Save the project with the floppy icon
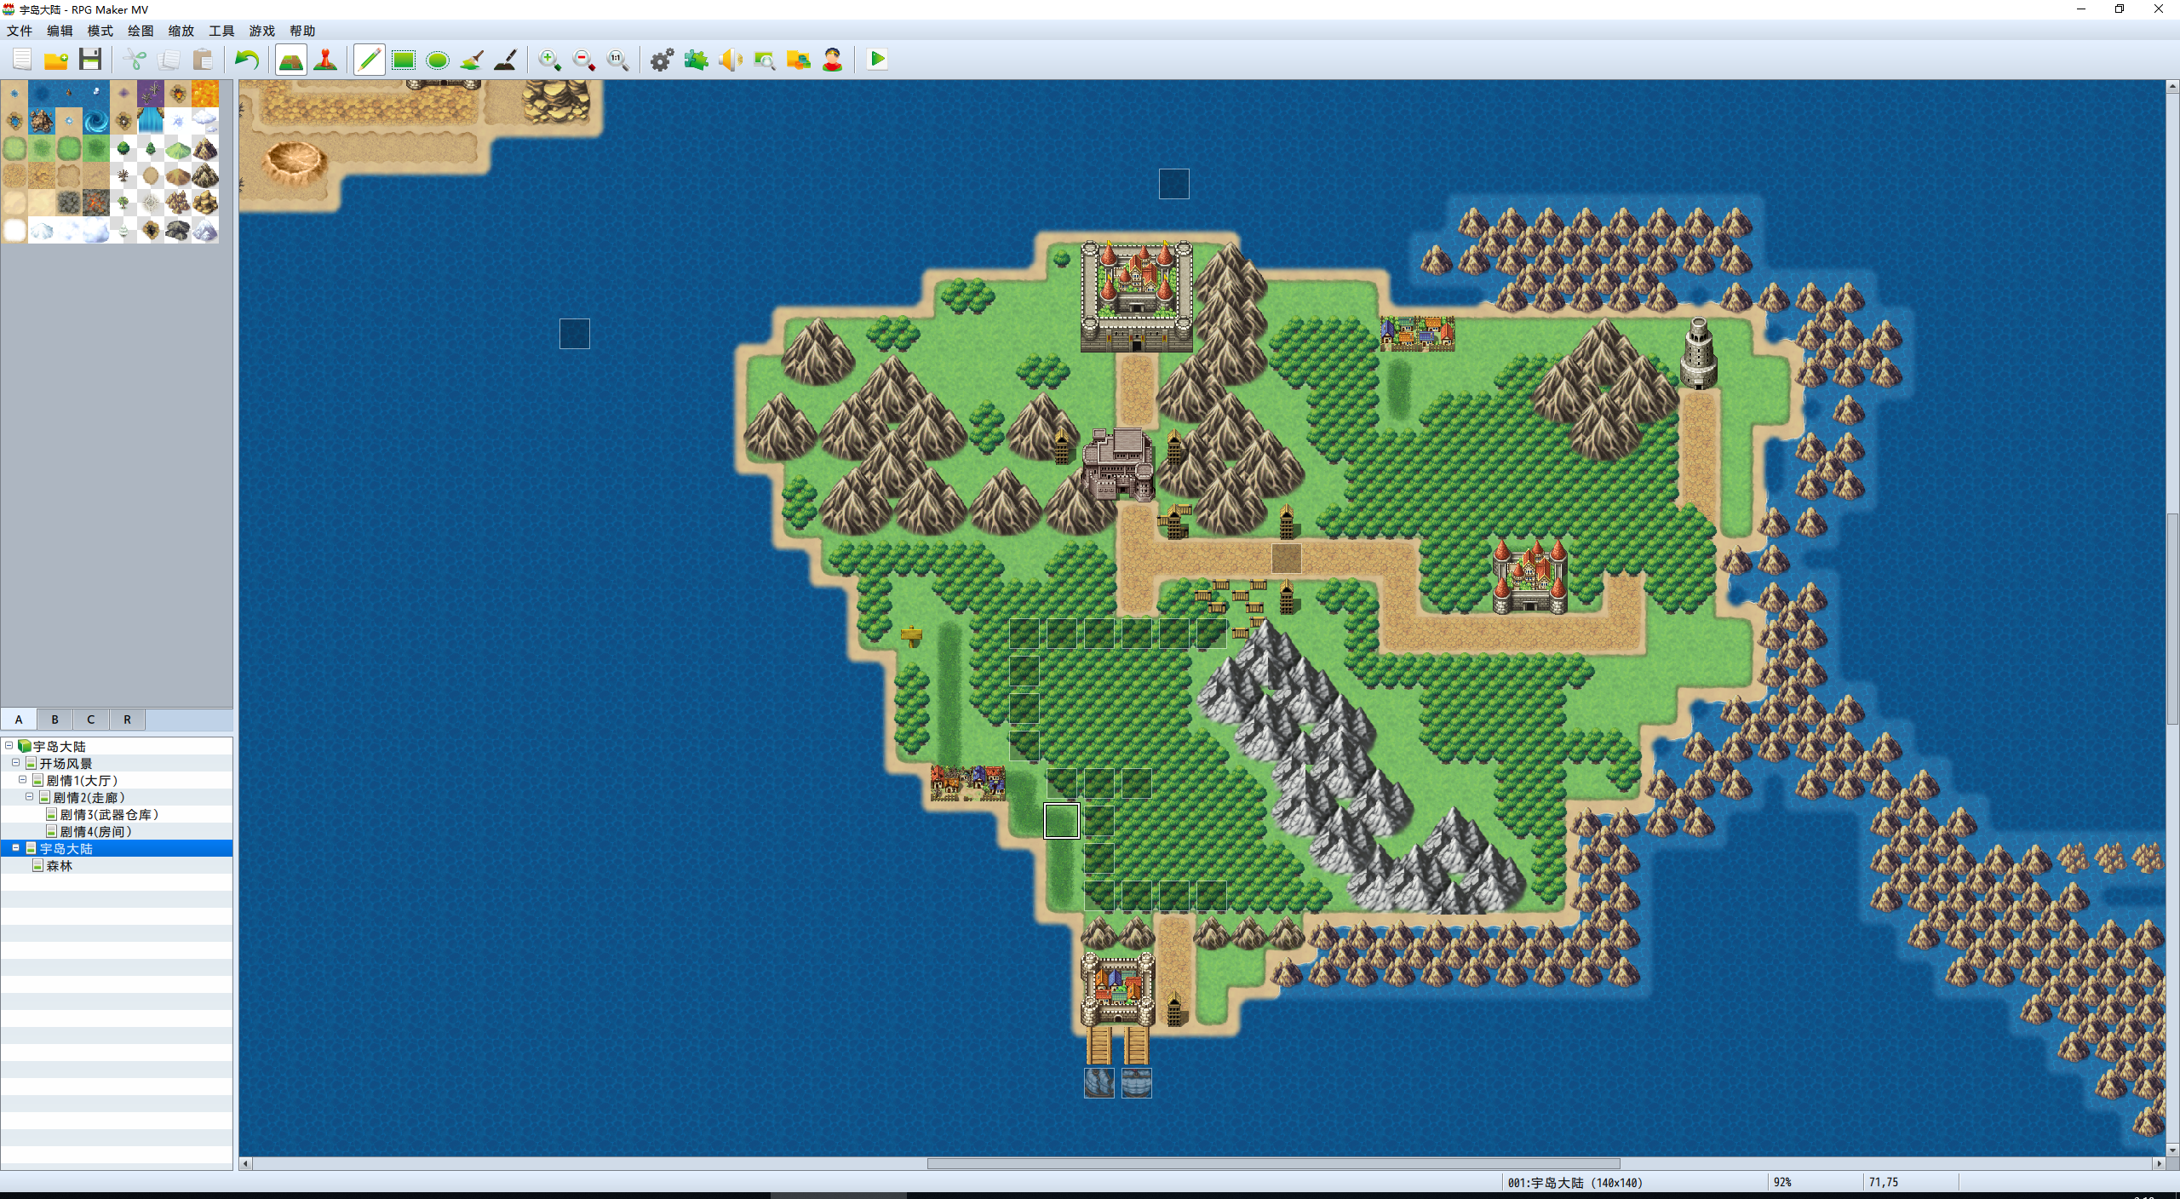The image size is (2180, 1199). tap(90, 60)
